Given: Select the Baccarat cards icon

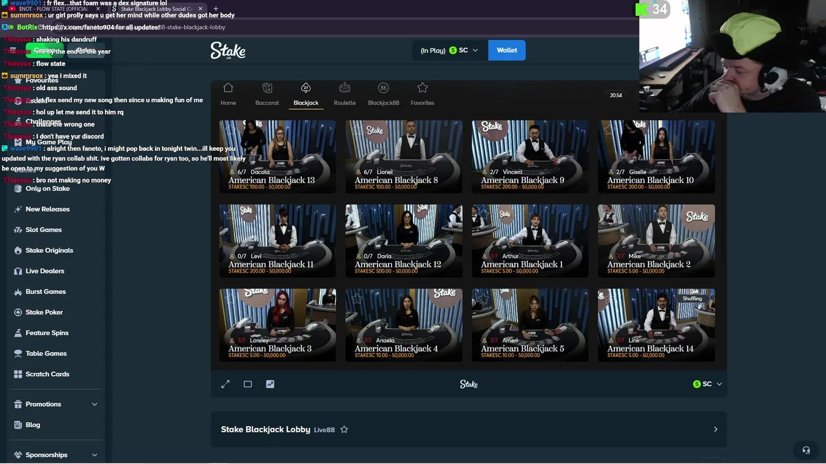Looking at the screenshot, I should point(267,88).
